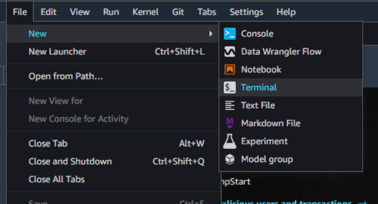The width and height of the screenshot is (378, 204).
Task: Click the Model group cube icon
Action: click(229, 159)
